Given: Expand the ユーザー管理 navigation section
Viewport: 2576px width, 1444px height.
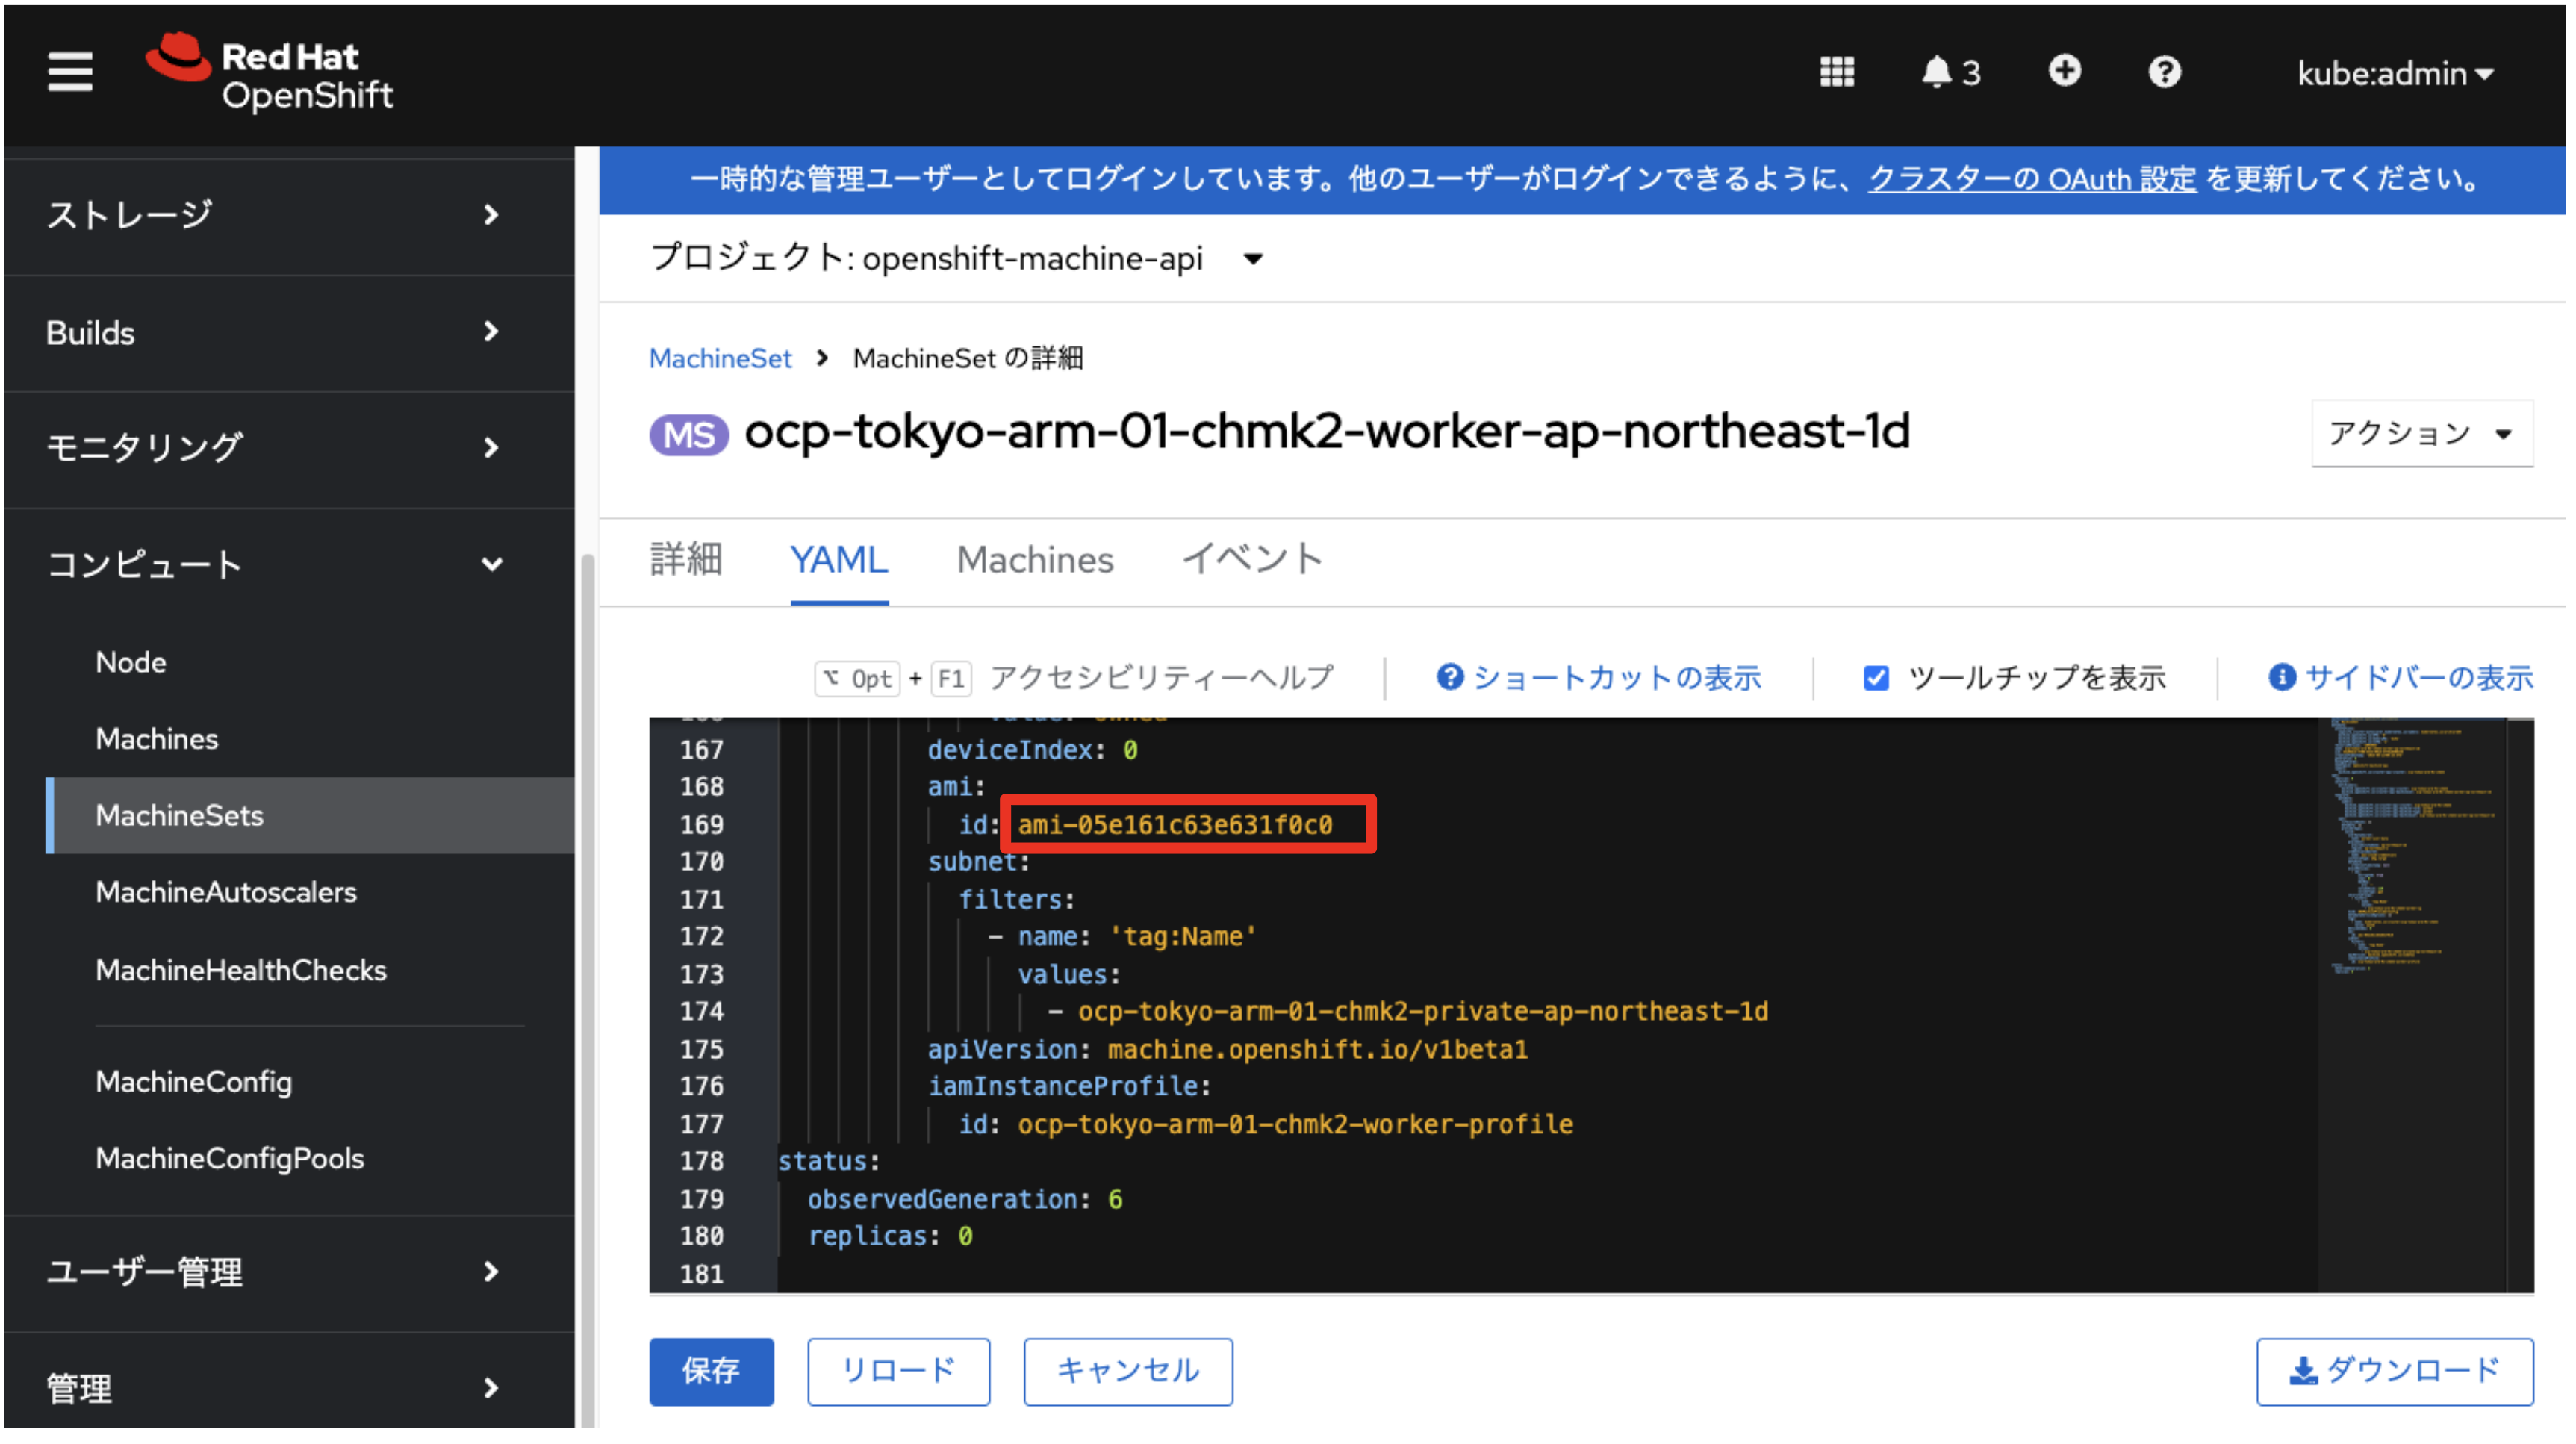Looking at the screenshot, I should (x=289, y=1272).
